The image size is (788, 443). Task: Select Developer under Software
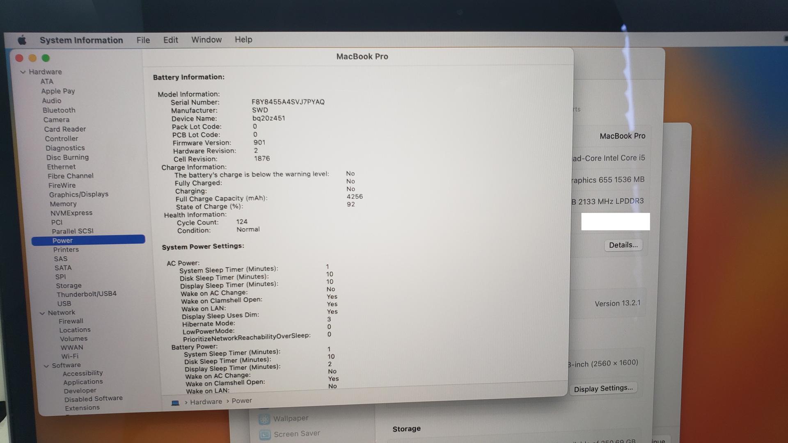click(x=80, y=391)
